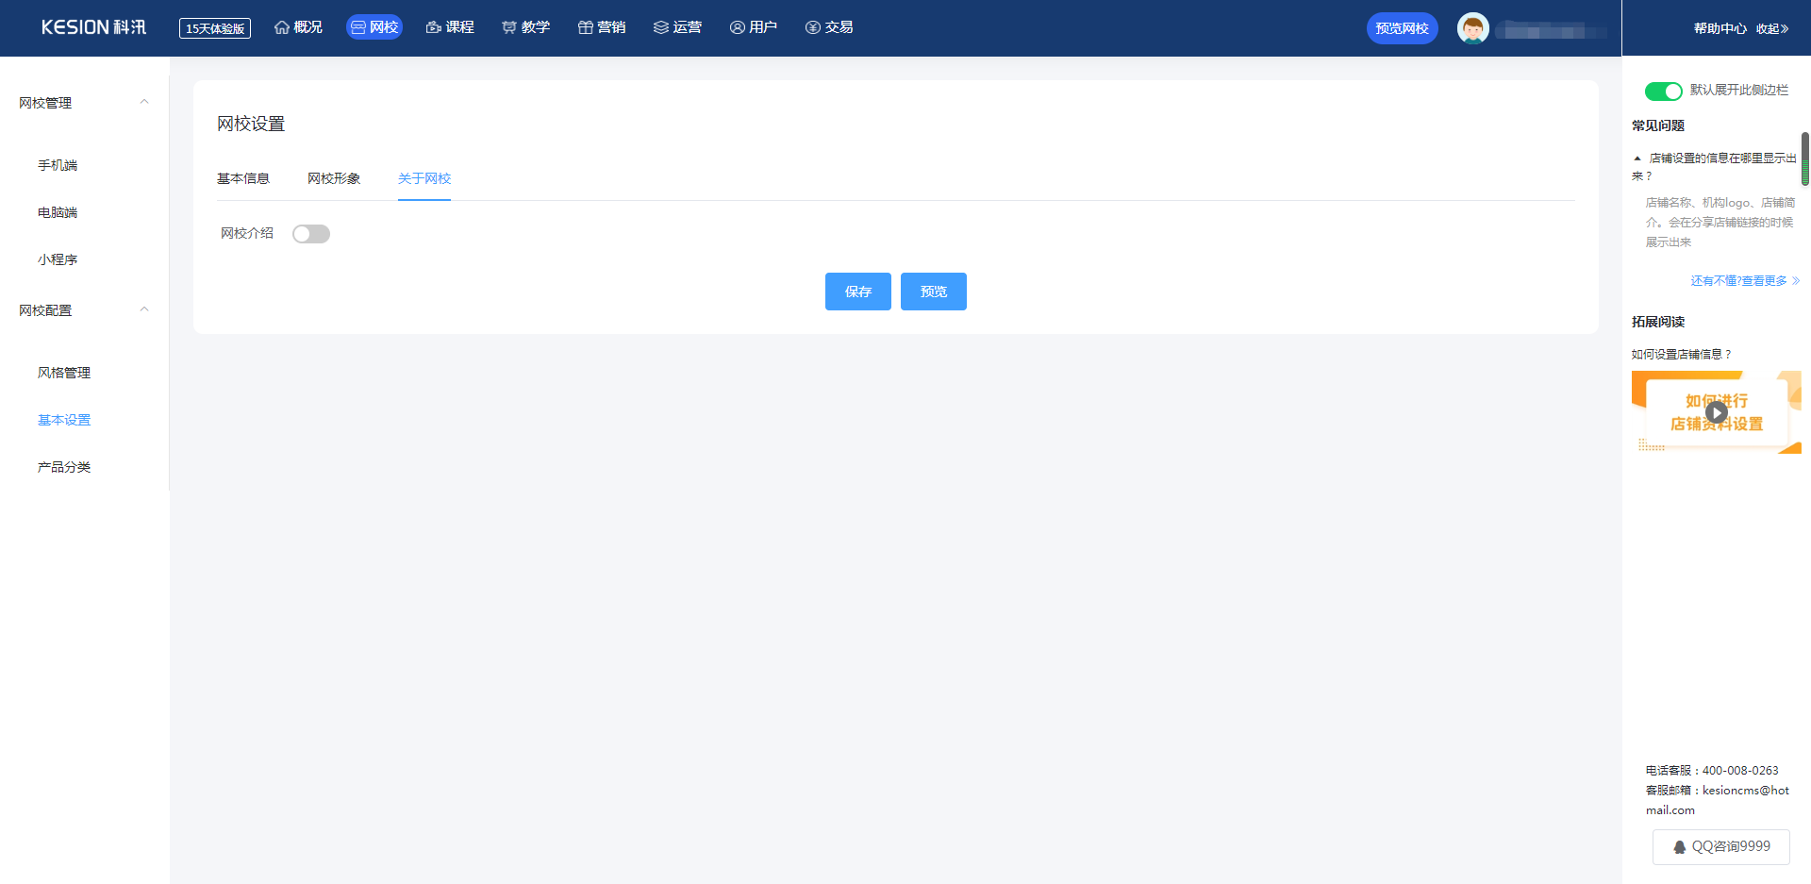Collapse the 网校管理 sidebar group
The width and height of the screenshot is (1811, 884).
pos(144,102)
